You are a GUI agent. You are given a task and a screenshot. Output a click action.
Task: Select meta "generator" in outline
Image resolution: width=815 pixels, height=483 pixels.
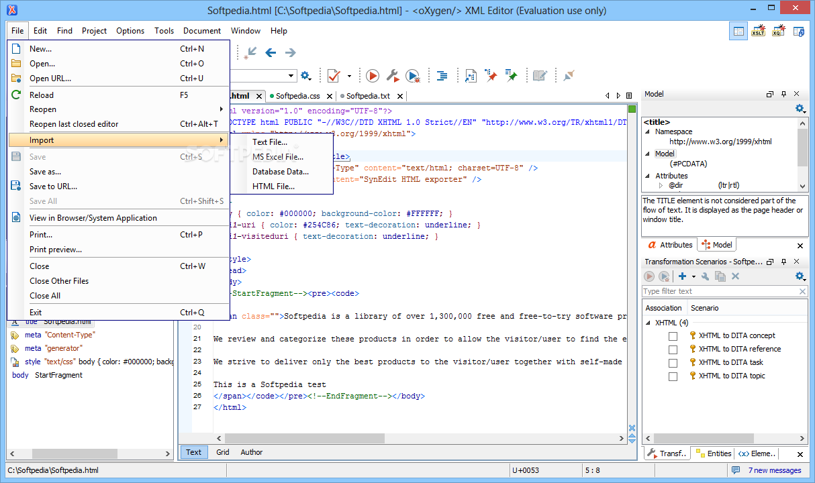(x=53, y=348)
